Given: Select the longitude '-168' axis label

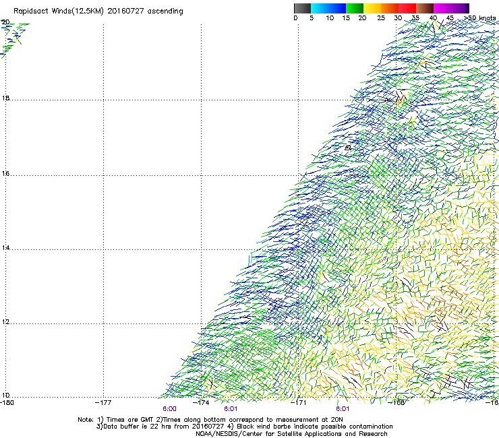Looking at the screenshot, I should [397, 403].
